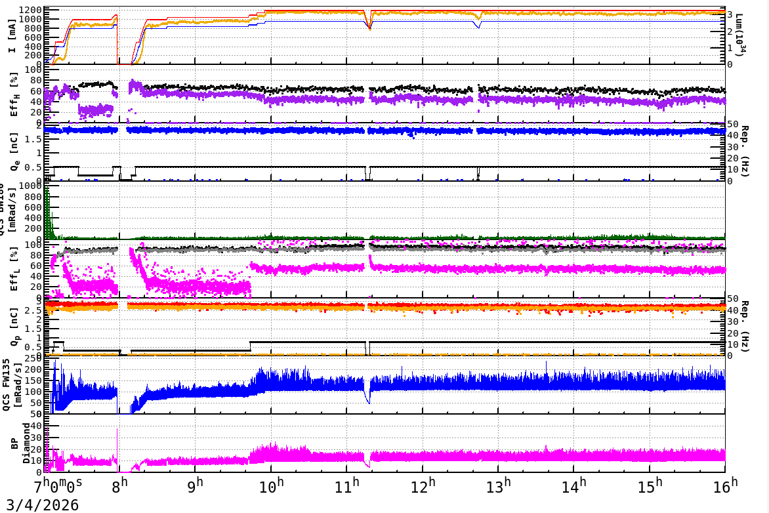Click the Eff_H [%] axis title
Screen dimensions: 769x513
click(x=14, y=94)
